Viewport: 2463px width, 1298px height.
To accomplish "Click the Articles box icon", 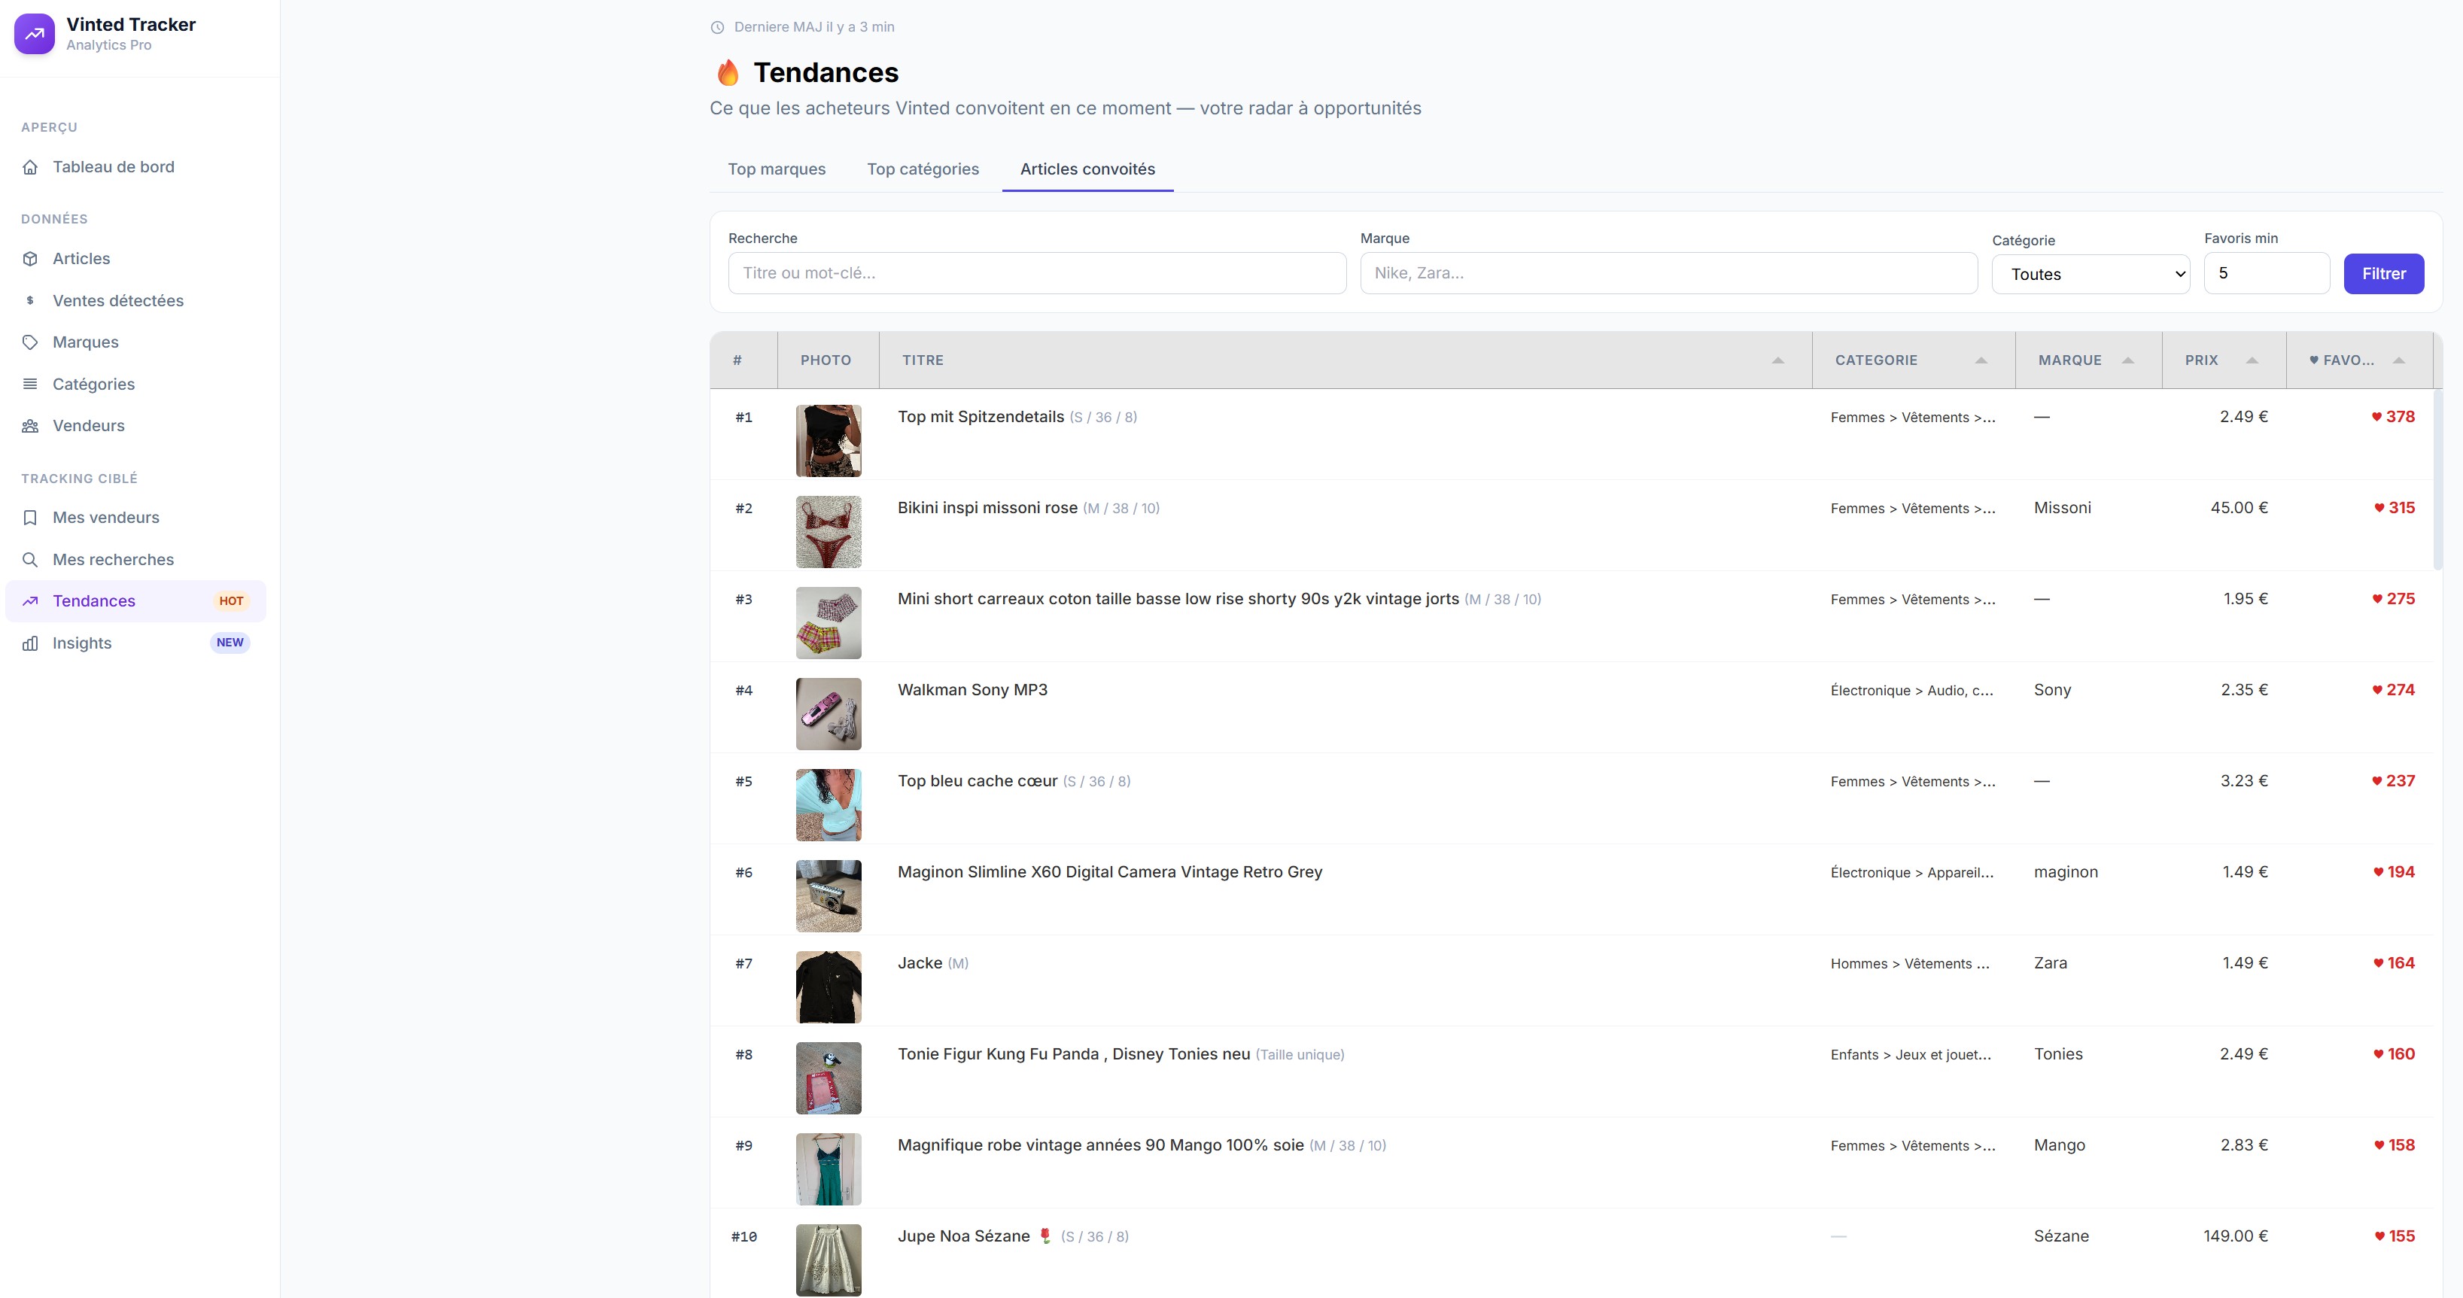I will click(x=31, y=259).
